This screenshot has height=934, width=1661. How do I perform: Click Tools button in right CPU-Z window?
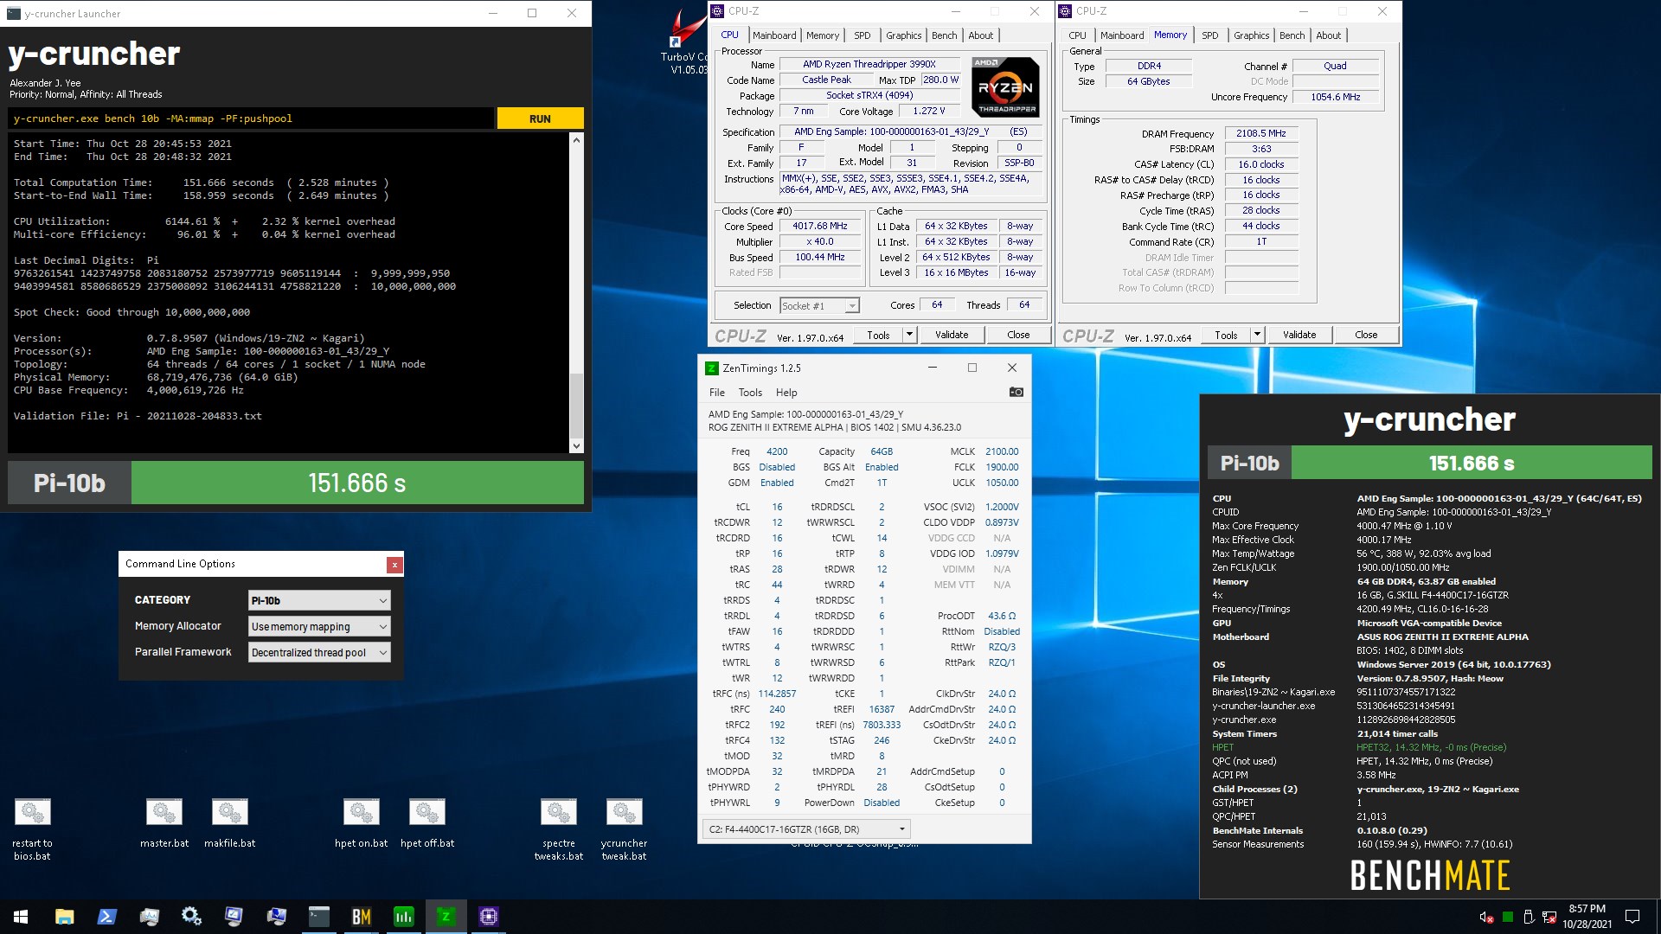(1226, 335)
